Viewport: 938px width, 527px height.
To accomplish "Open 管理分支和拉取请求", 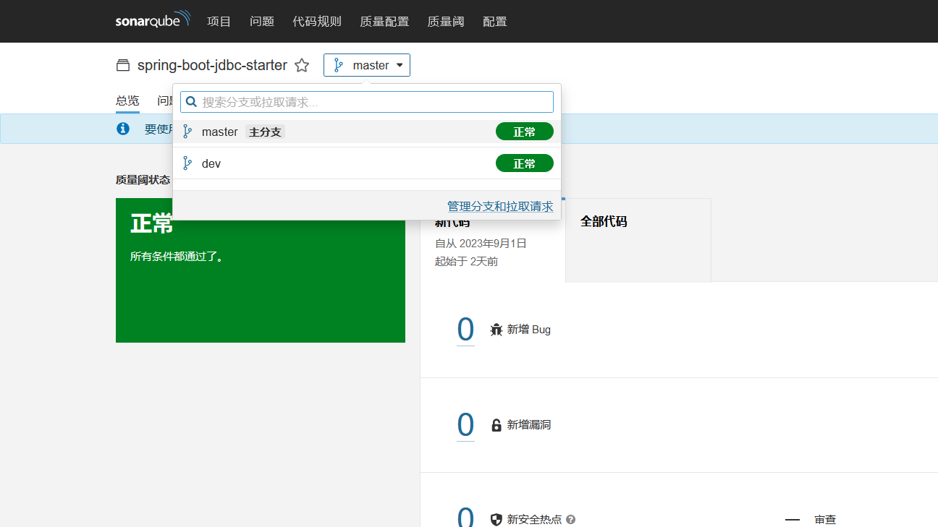I will pyautogui.click(x=499, y=206).
